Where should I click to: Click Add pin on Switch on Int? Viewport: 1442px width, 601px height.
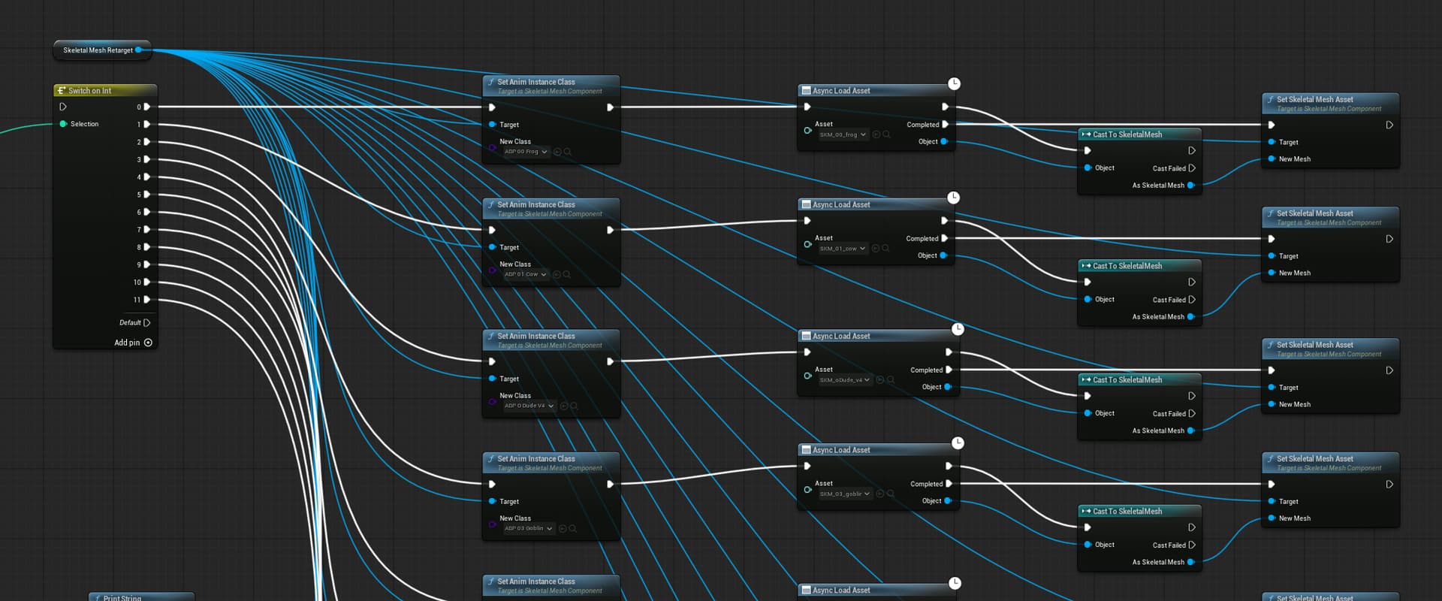coord(148,343)
